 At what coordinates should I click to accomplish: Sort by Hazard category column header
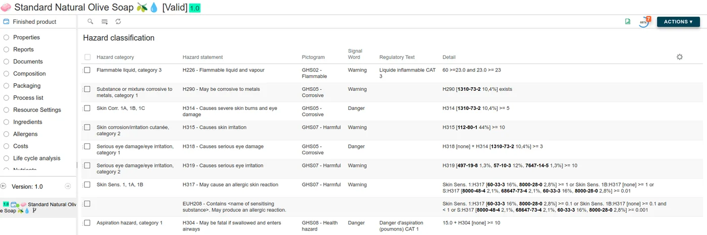tap(115, 57)
